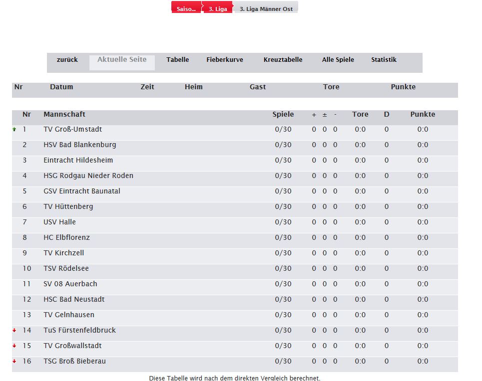The height and width of the screenshot is (381, 482).
Task: Click the HSV Bad Blankenburg team name
Action: pos(80,145)
